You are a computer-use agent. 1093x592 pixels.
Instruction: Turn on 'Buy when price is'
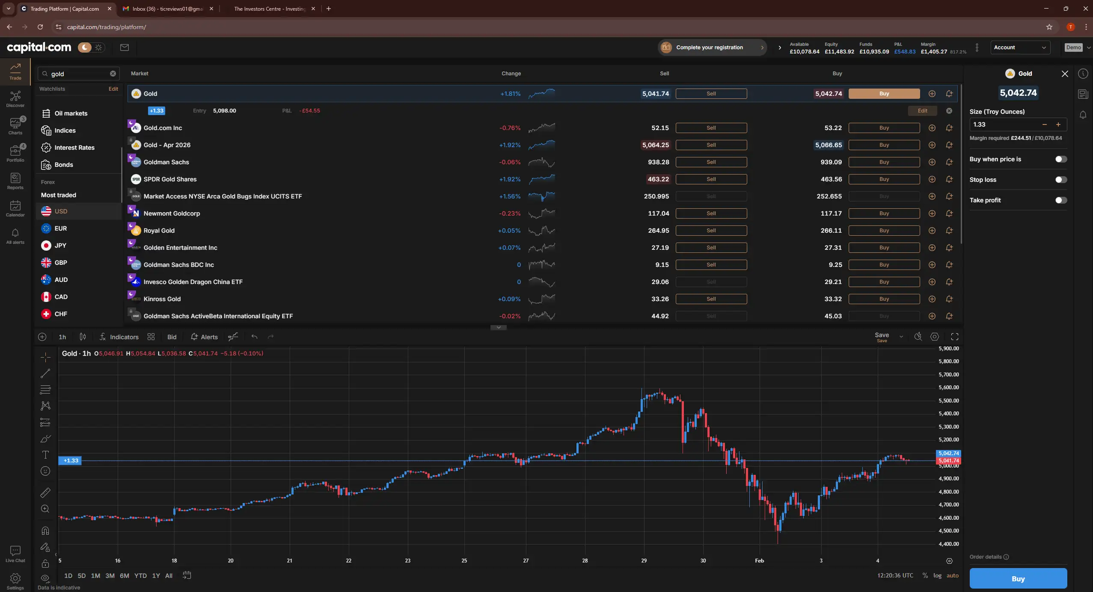pyautogui.click(x=1060, y=159)
